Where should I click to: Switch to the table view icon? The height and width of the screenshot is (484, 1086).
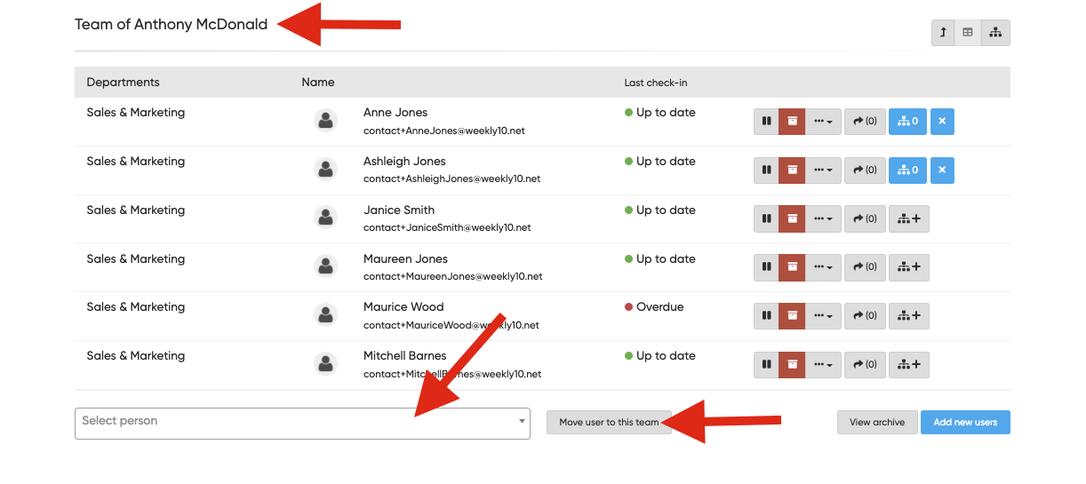coord(969,33)
